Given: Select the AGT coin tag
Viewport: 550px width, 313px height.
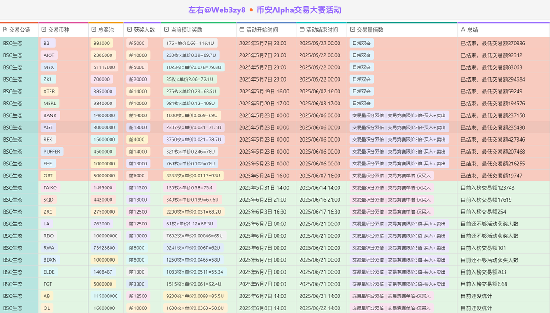Looking at the screenshot, I should pos(48,127).
